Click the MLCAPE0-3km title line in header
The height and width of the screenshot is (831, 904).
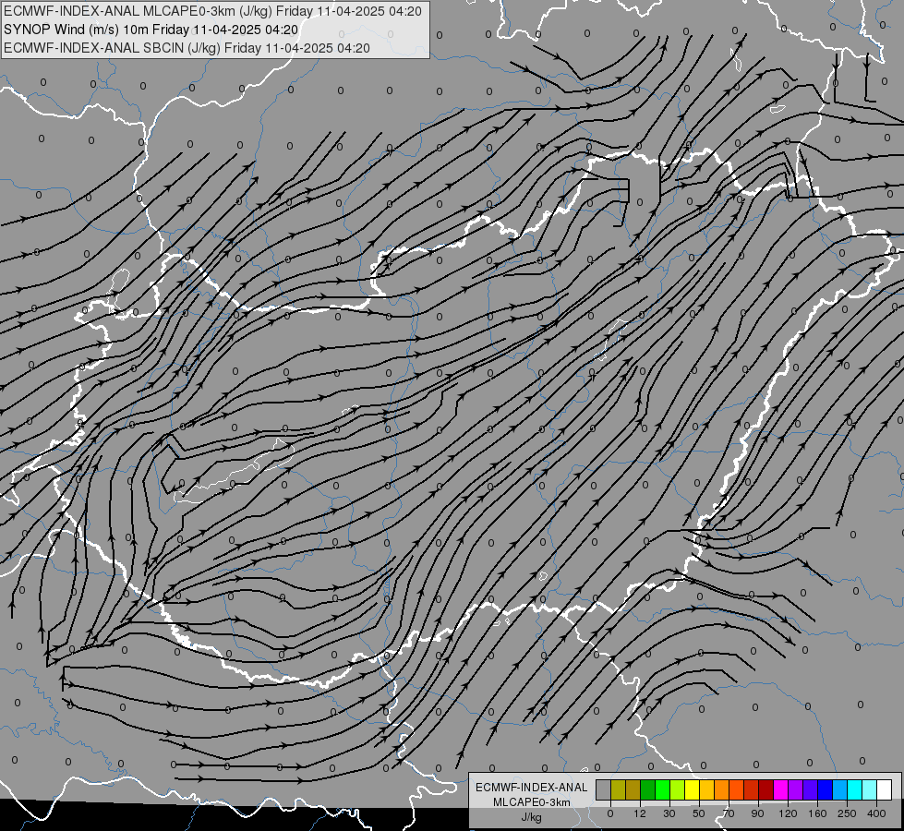point(212,11)
